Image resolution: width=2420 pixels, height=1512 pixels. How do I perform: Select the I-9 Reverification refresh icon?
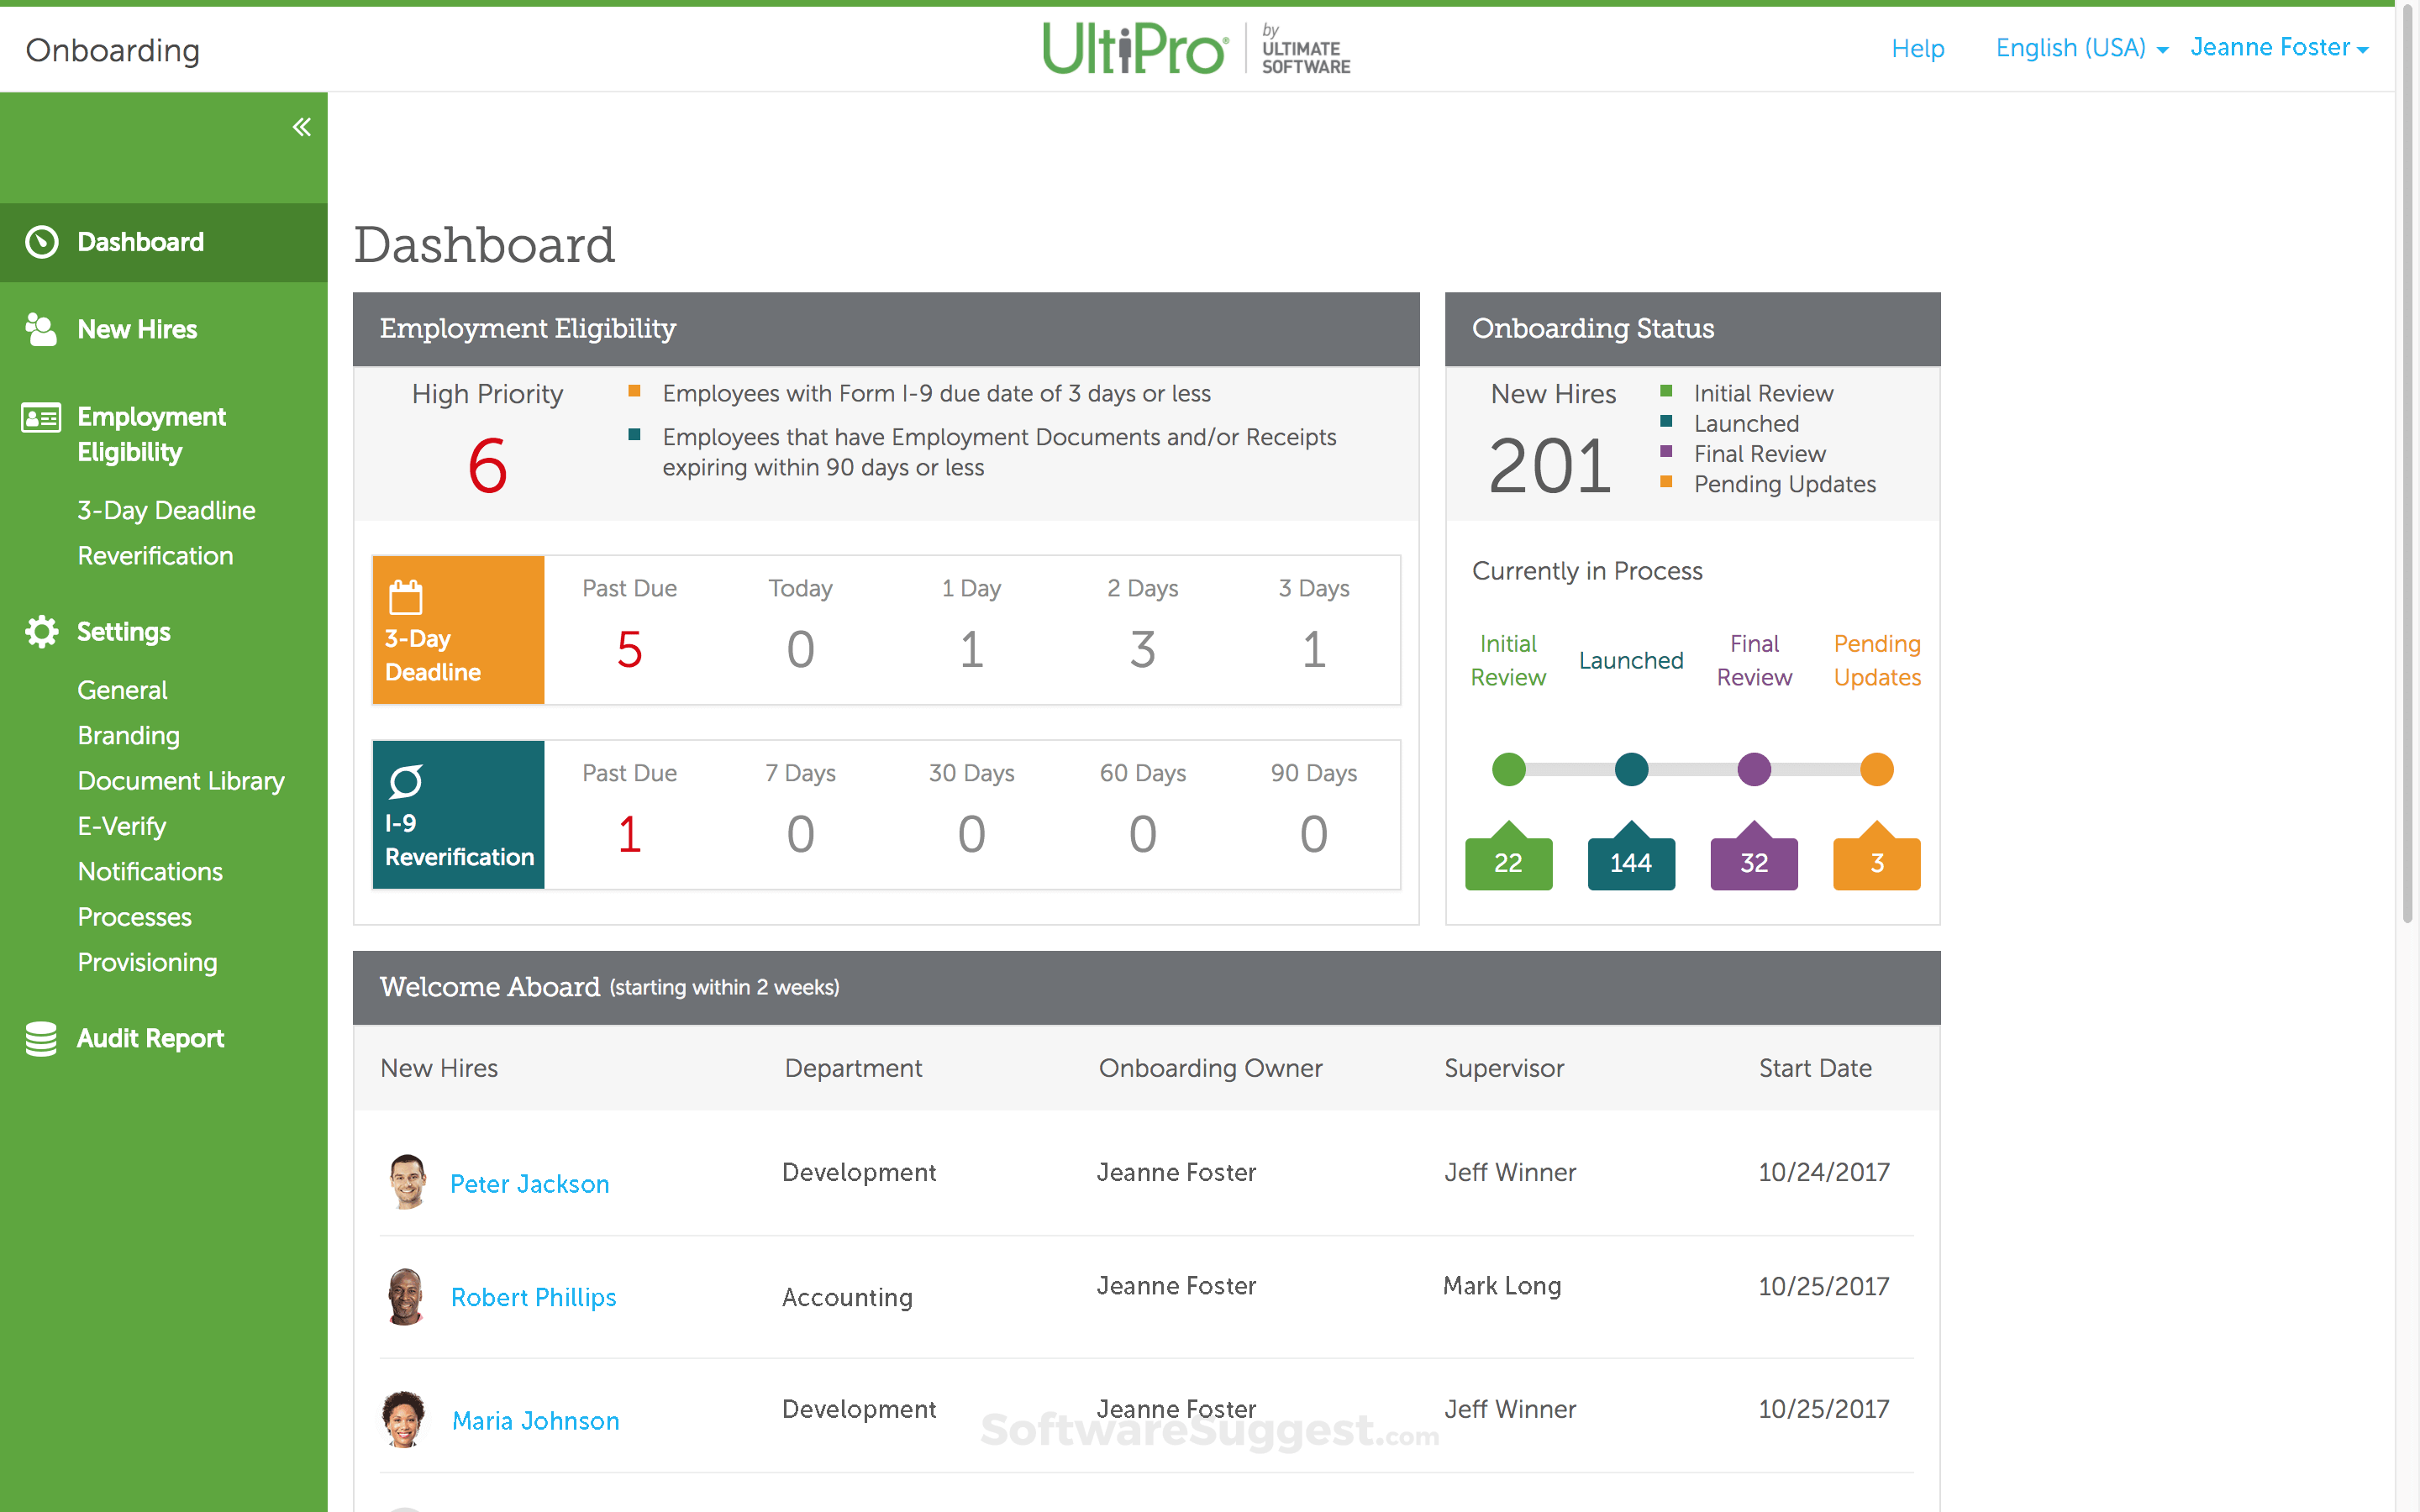406,781
